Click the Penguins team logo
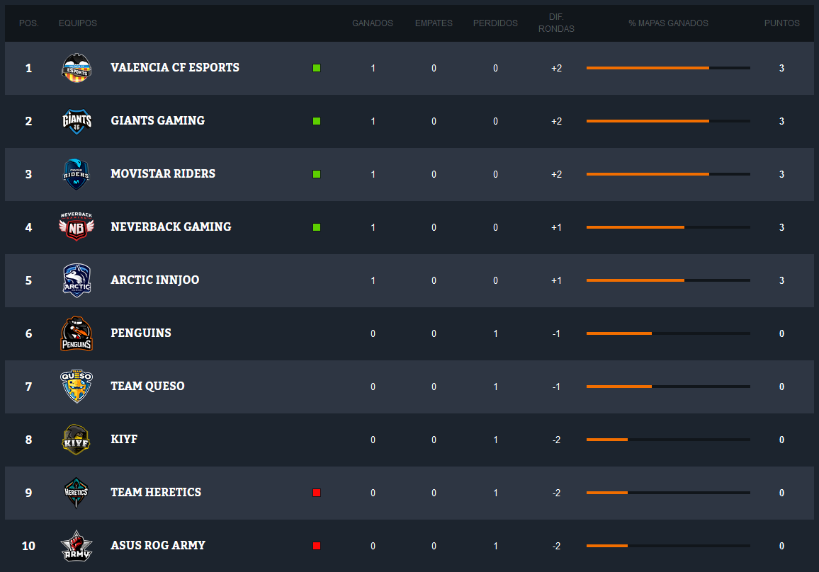The width and height of the screenshot is (819, 572). click(x=77, y=333)
